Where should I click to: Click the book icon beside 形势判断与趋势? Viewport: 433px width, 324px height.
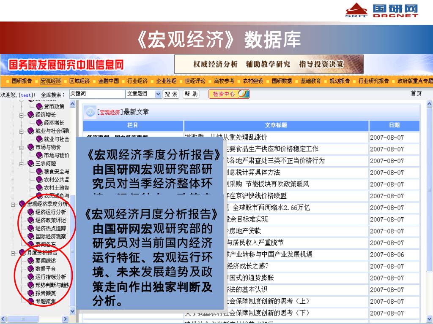(x=30, y=285)
